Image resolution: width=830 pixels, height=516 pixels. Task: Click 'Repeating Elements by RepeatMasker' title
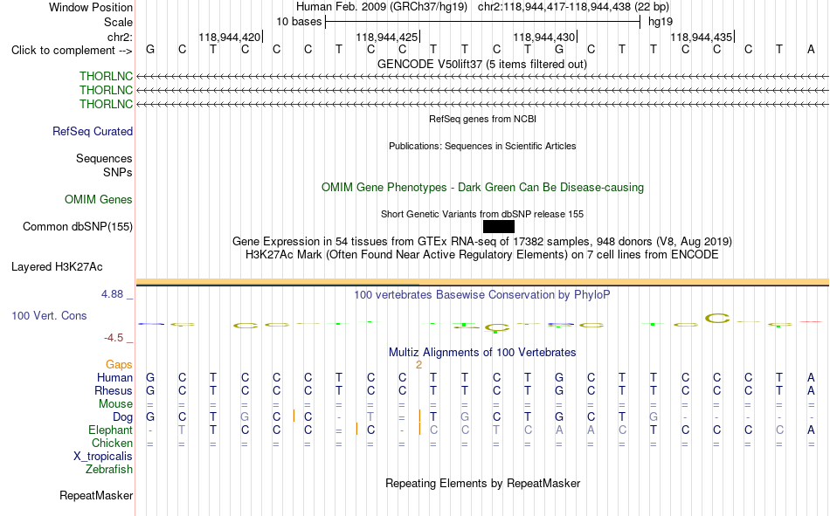[x=483, y=483]
